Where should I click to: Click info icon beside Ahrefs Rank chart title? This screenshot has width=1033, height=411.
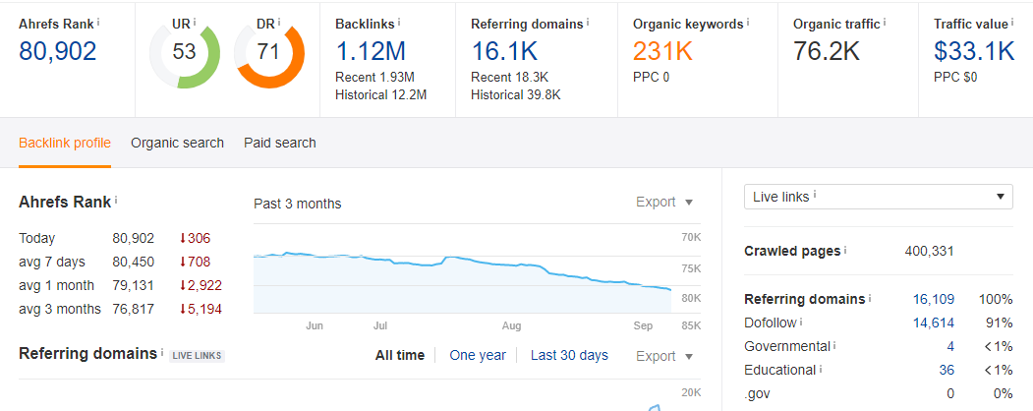tap(116, 200)
